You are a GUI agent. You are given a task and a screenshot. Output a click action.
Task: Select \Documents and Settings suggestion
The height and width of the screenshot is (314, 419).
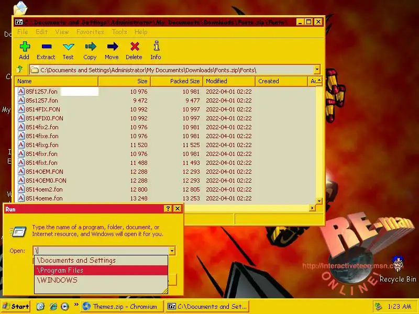point(101,260)
